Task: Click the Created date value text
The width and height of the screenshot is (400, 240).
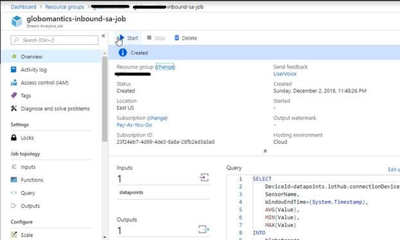Action: pyautogui.click(x=320, y=90)
